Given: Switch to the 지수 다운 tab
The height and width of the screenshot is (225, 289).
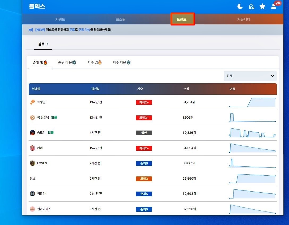Looking at the screenshot, I should point(121,62).
